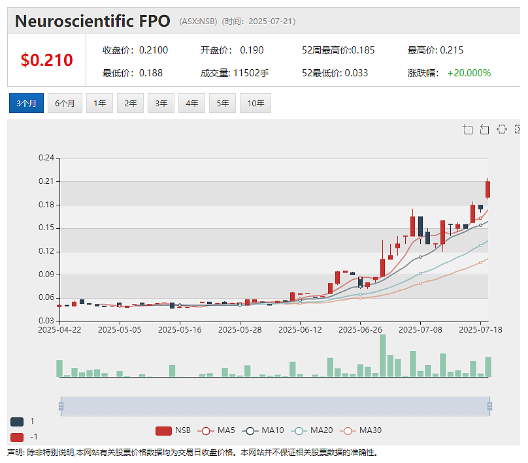Image resolution: width=528 pixels, height=463 pixels.
Task: Click the 最高价 0.215 value
Action: 452,50
